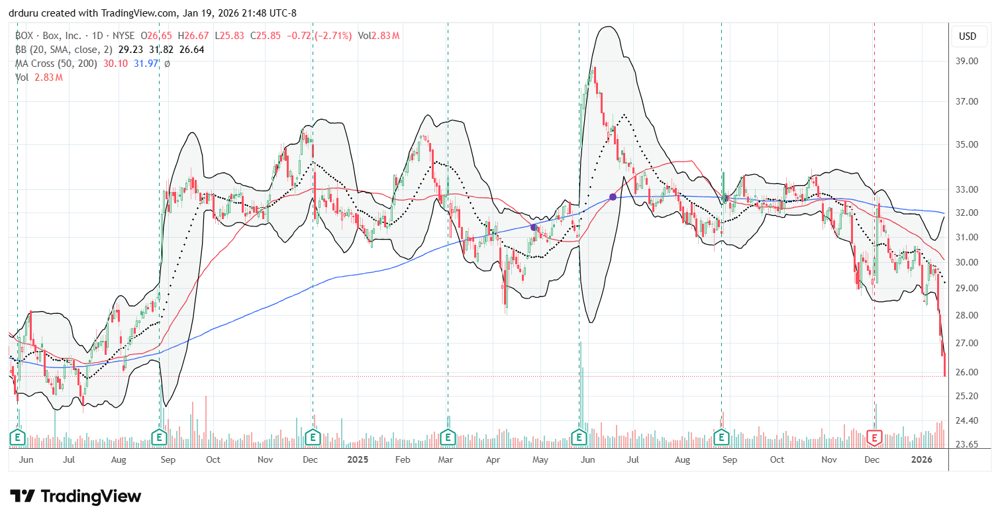The height and width of the screenshot is (521, 1000).
Task: Open the 1D timeframe selector in the legend
Action: coord(99,35)
